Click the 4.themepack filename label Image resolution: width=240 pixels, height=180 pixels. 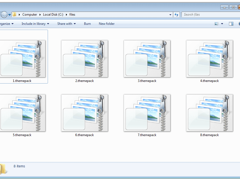coord(209,81)
